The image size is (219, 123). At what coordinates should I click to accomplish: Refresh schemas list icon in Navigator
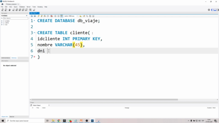(x=27, y=16)
